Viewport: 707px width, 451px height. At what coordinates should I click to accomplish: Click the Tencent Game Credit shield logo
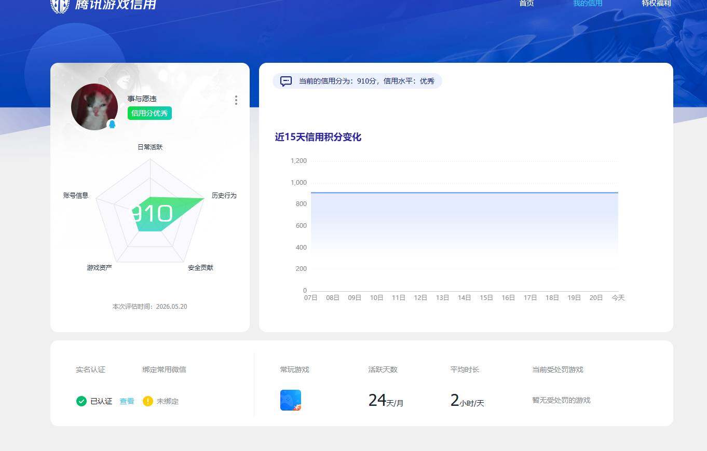[60, 5]
